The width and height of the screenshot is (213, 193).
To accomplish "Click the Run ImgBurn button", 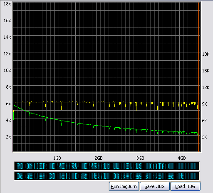I will coord(124,186).
